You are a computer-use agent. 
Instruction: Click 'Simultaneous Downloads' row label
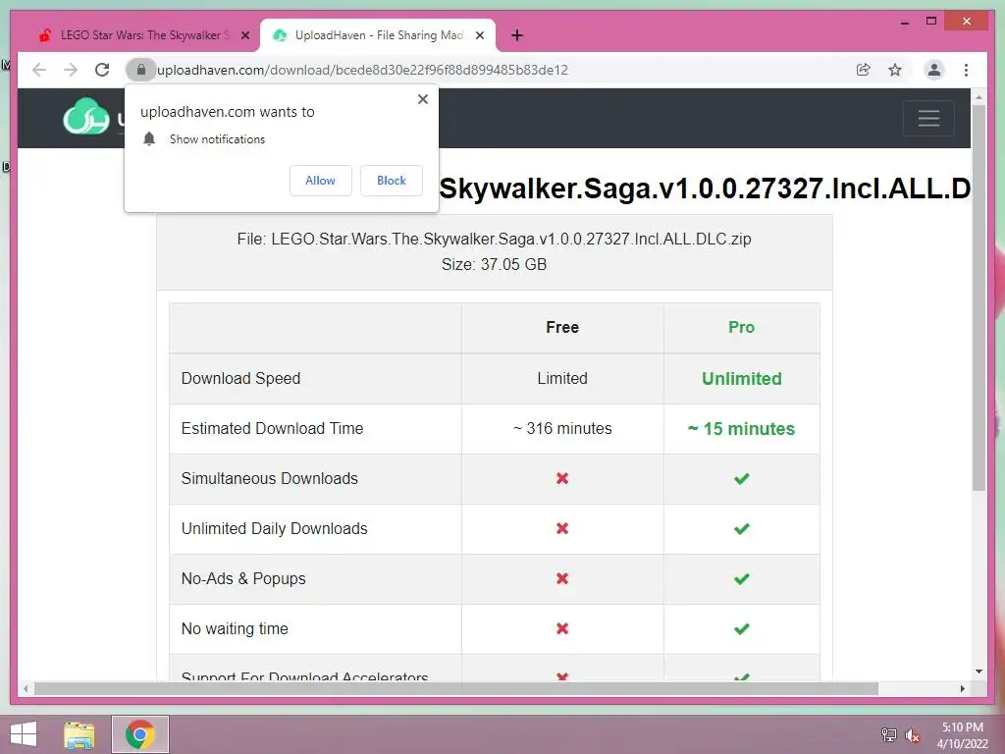pyautogui.click(x=269, y=478)
